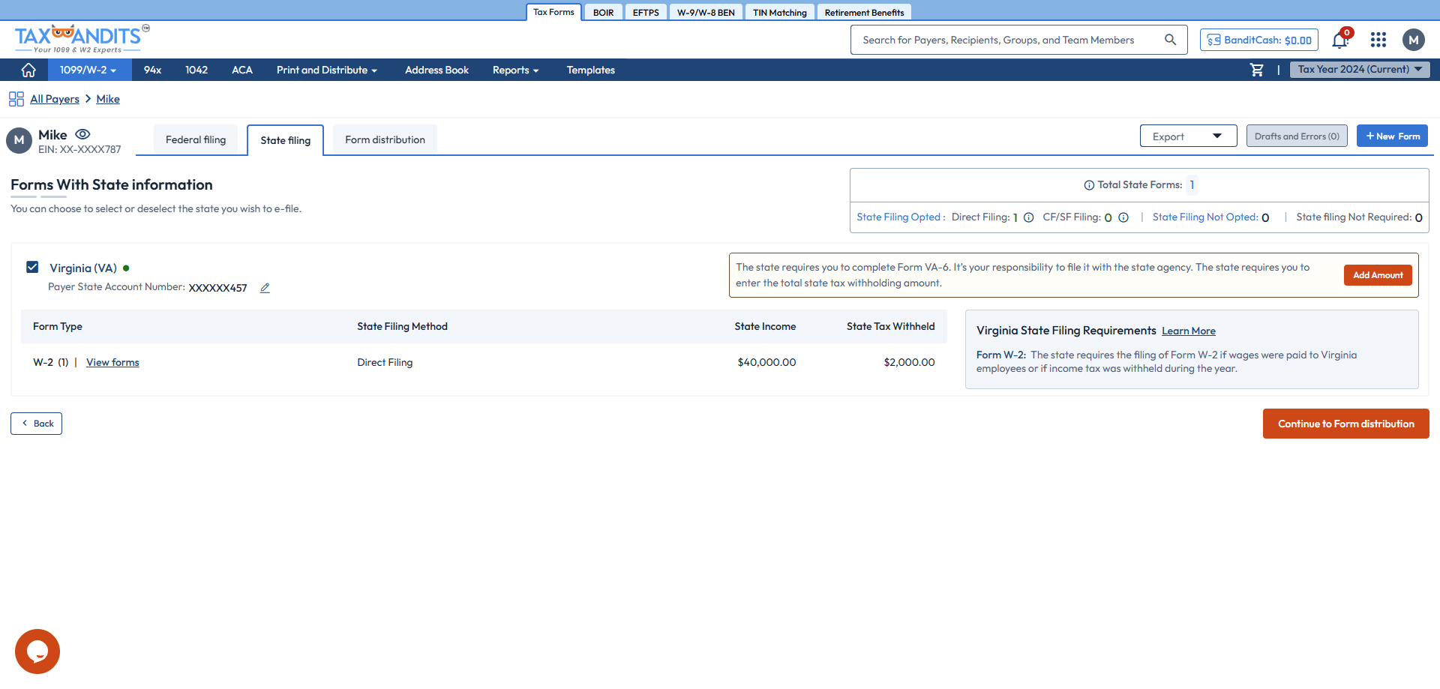
Task: Click the Back button
Action: point(36,424)
